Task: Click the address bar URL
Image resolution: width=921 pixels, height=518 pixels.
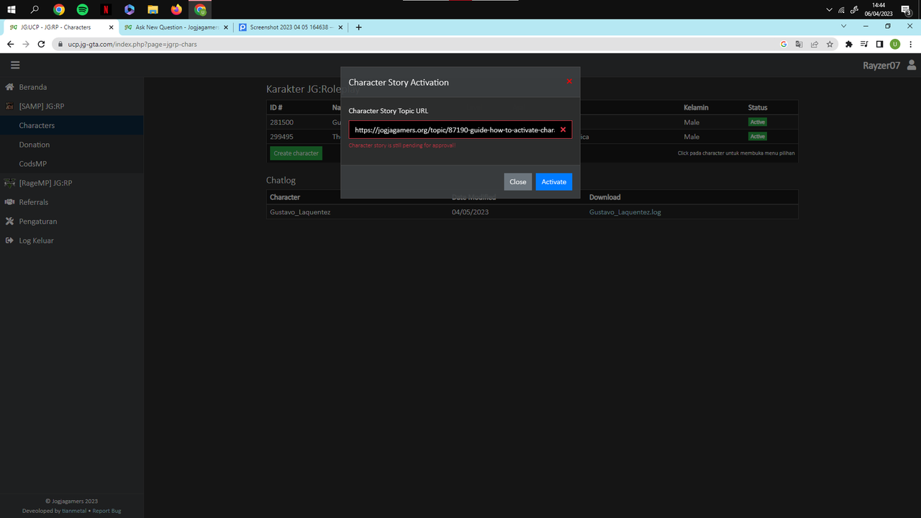Action: [132, 44]
